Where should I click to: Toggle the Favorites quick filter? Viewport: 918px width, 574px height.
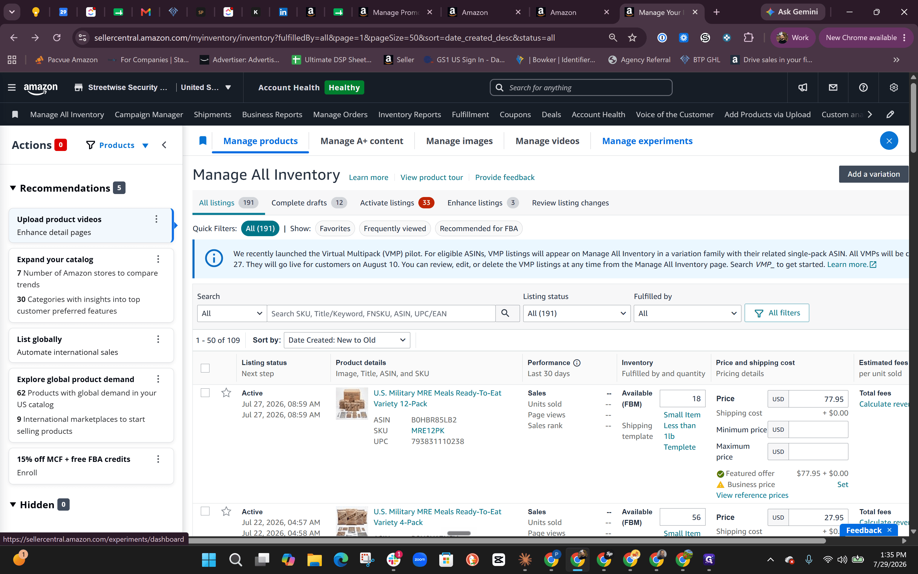(x=335, y=228)
